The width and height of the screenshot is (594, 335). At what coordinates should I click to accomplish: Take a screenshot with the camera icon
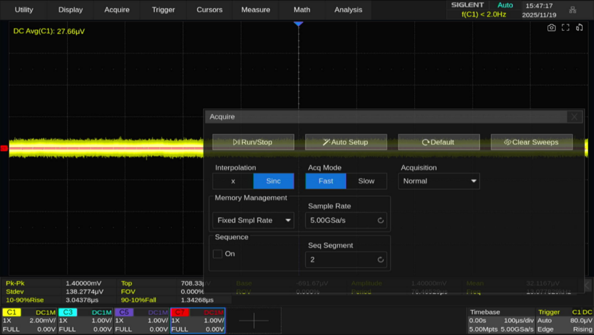click(551, 28)
